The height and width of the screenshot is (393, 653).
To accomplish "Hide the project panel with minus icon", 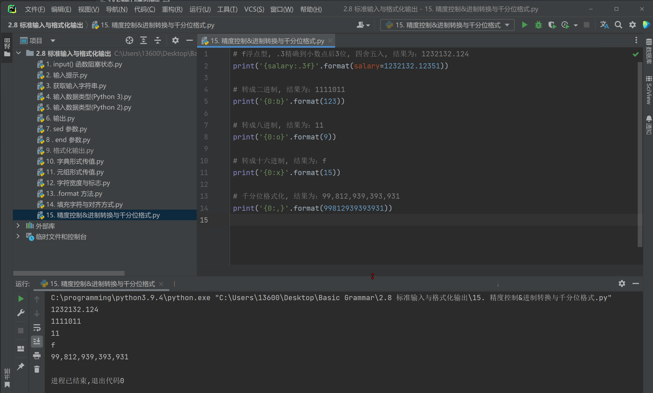I will coord(189,41).
